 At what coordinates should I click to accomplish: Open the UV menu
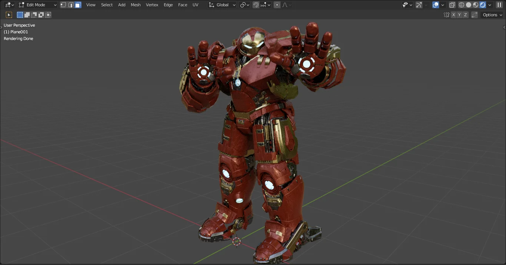coord(195,5)
